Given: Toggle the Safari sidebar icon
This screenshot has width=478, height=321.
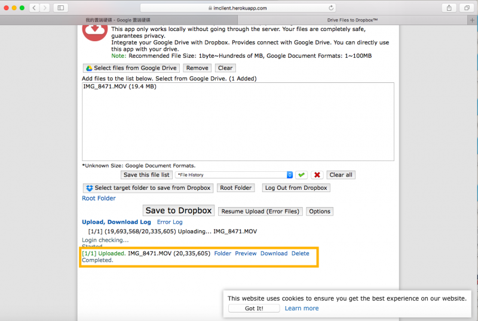Looking at the screenshot, I should point(61,8).
